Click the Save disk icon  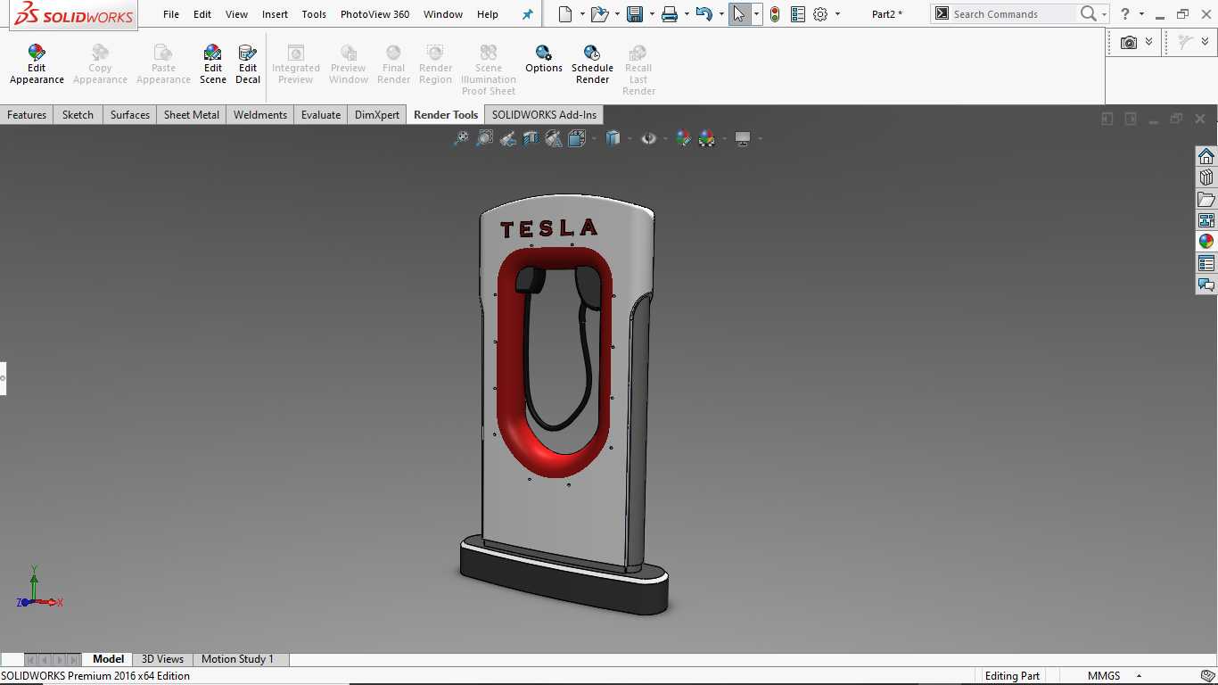[x=635, y=14]
